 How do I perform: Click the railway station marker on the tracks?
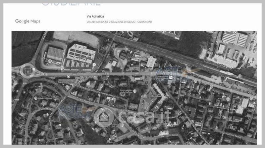[x=240, y=76]
